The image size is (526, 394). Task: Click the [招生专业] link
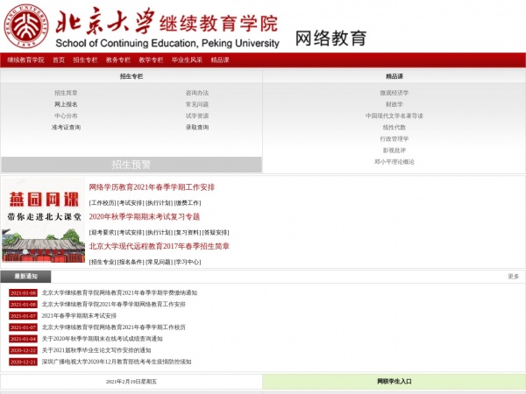pyautogui.click(x=103, y=262)
